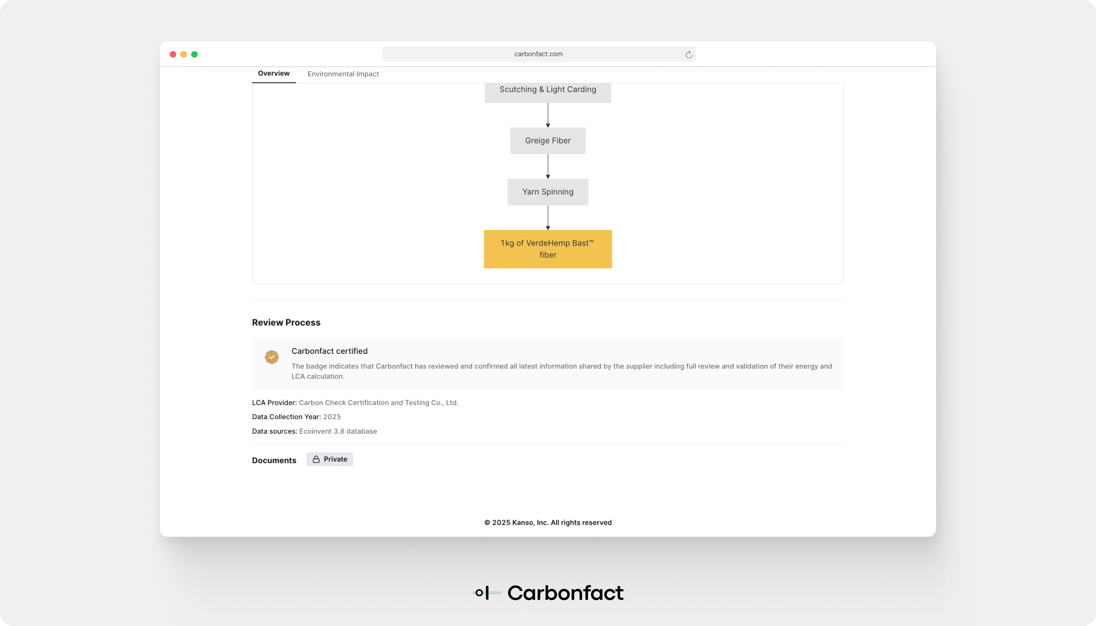Select the Greige Fiber flowchart node
Image resolution: width=1096 pixels, height=626 pixels.
(x=548, y=141)
